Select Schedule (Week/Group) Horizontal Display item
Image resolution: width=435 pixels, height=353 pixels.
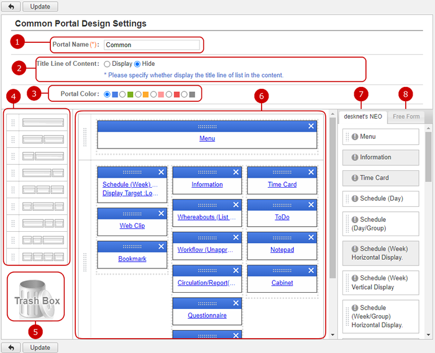pos(380,316)
